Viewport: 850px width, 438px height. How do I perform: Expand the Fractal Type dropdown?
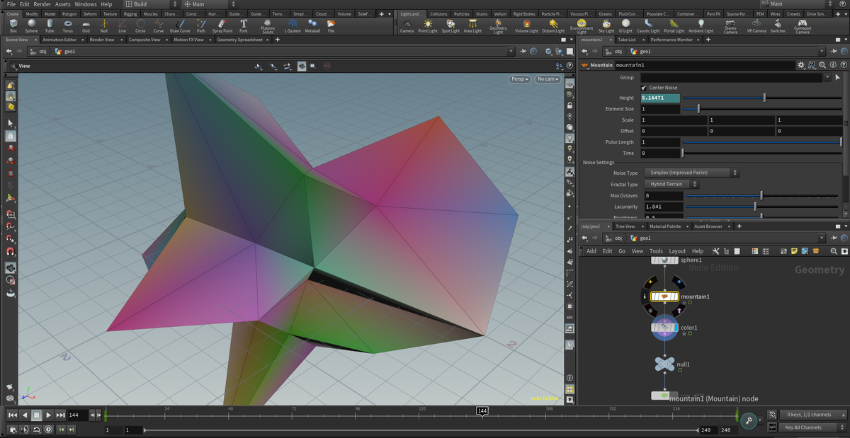click(x=671, y=184)
